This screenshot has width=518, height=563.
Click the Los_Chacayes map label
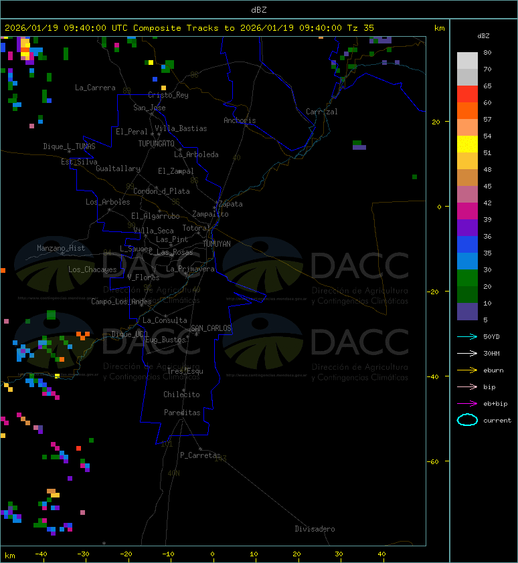tap(93, 269)
